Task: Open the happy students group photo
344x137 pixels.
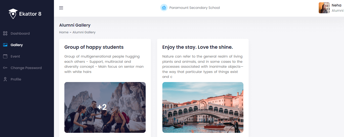Action: pos(105,107)
